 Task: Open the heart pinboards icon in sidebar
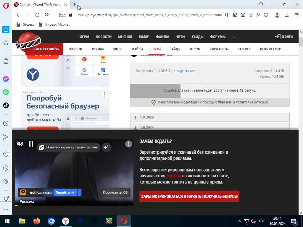[6, 155]
